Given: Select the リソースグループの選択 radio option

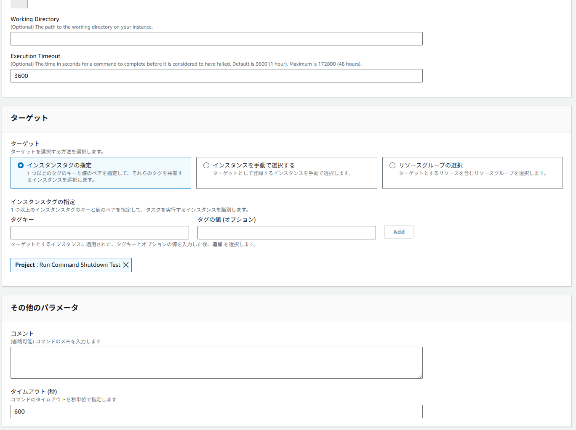Looking at the screenshot, I should pos(392,165).
